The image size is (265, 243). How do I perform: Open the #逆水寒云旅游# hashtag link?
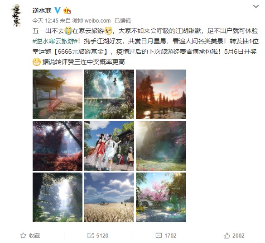(55, 41)
